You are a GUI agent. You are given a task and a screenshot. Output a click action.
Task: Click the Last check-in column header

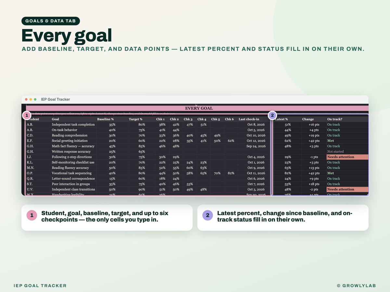[x=249, y=119]
